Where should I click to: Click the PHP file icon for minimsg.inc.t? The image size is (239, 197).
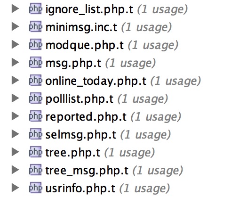(36, 26)
